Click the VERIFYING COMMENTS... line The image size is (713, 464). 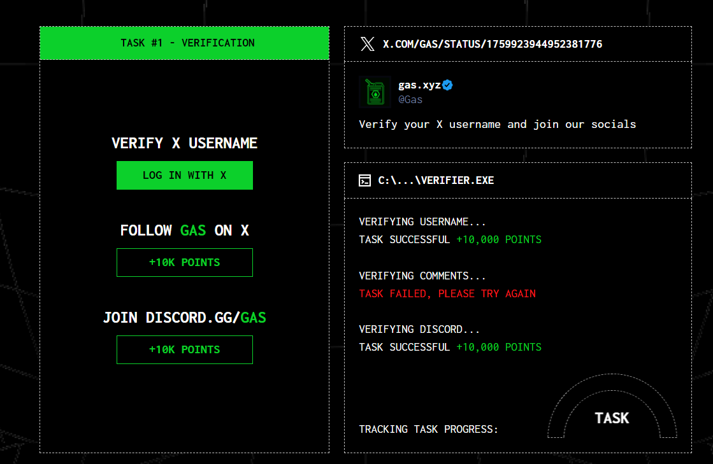pos(422,276)
